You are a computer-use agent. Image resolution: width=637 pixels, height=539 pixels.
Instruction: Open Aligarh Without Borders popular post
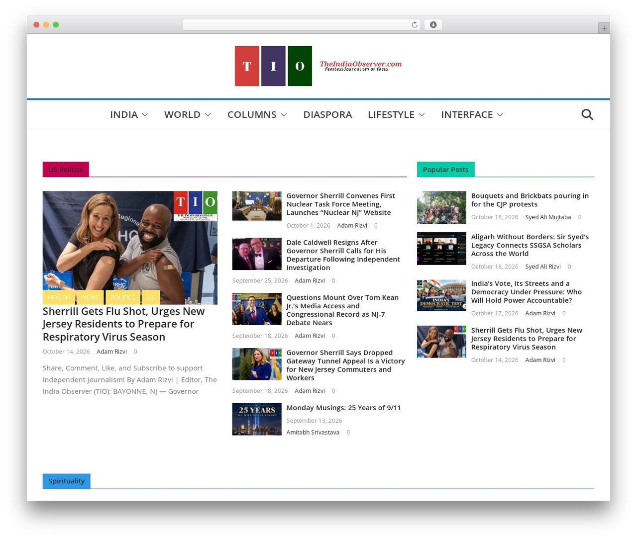point(530,245)
